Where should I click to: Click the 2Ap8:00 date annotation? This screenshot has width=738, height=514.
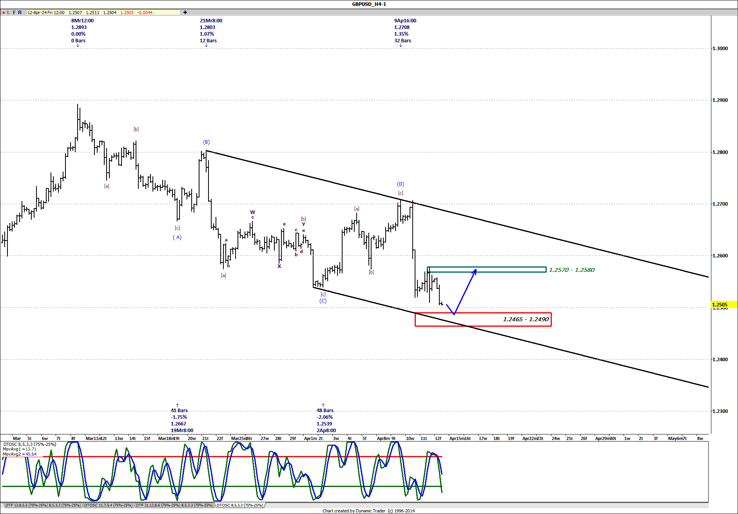pyautogui.click(x=326, y=431)
